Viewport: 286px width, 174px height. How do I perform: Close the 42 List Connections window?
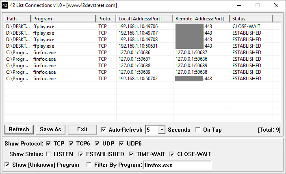click(x=276, y=5)
